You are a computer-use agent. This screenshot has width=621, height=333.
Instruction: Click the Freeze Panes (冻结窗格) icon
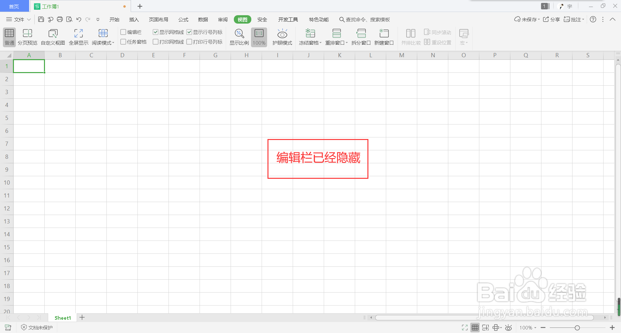(x=310, y=33)
